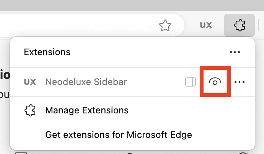Click the gray title bar strip at top
264x154 pixels.
click(x=132, y=5)
